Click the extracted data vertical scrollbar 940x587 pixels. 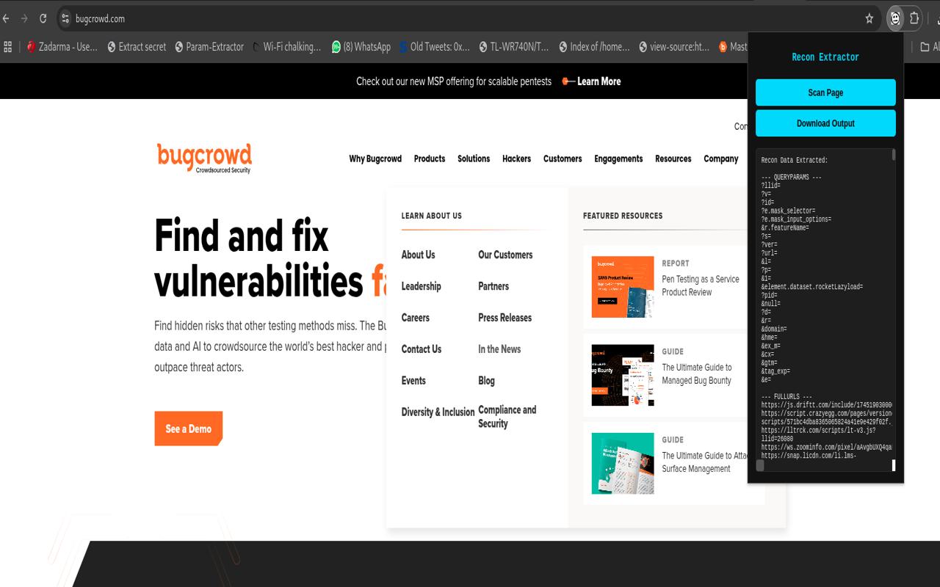(x=894, y=154)
